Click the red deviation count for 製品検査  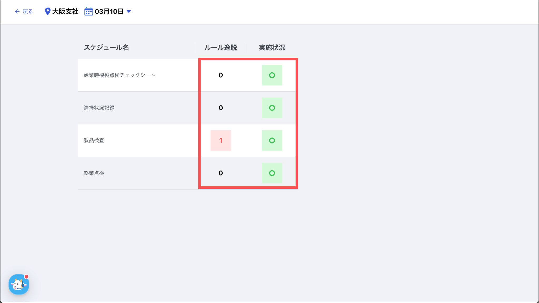coord(221,141)
